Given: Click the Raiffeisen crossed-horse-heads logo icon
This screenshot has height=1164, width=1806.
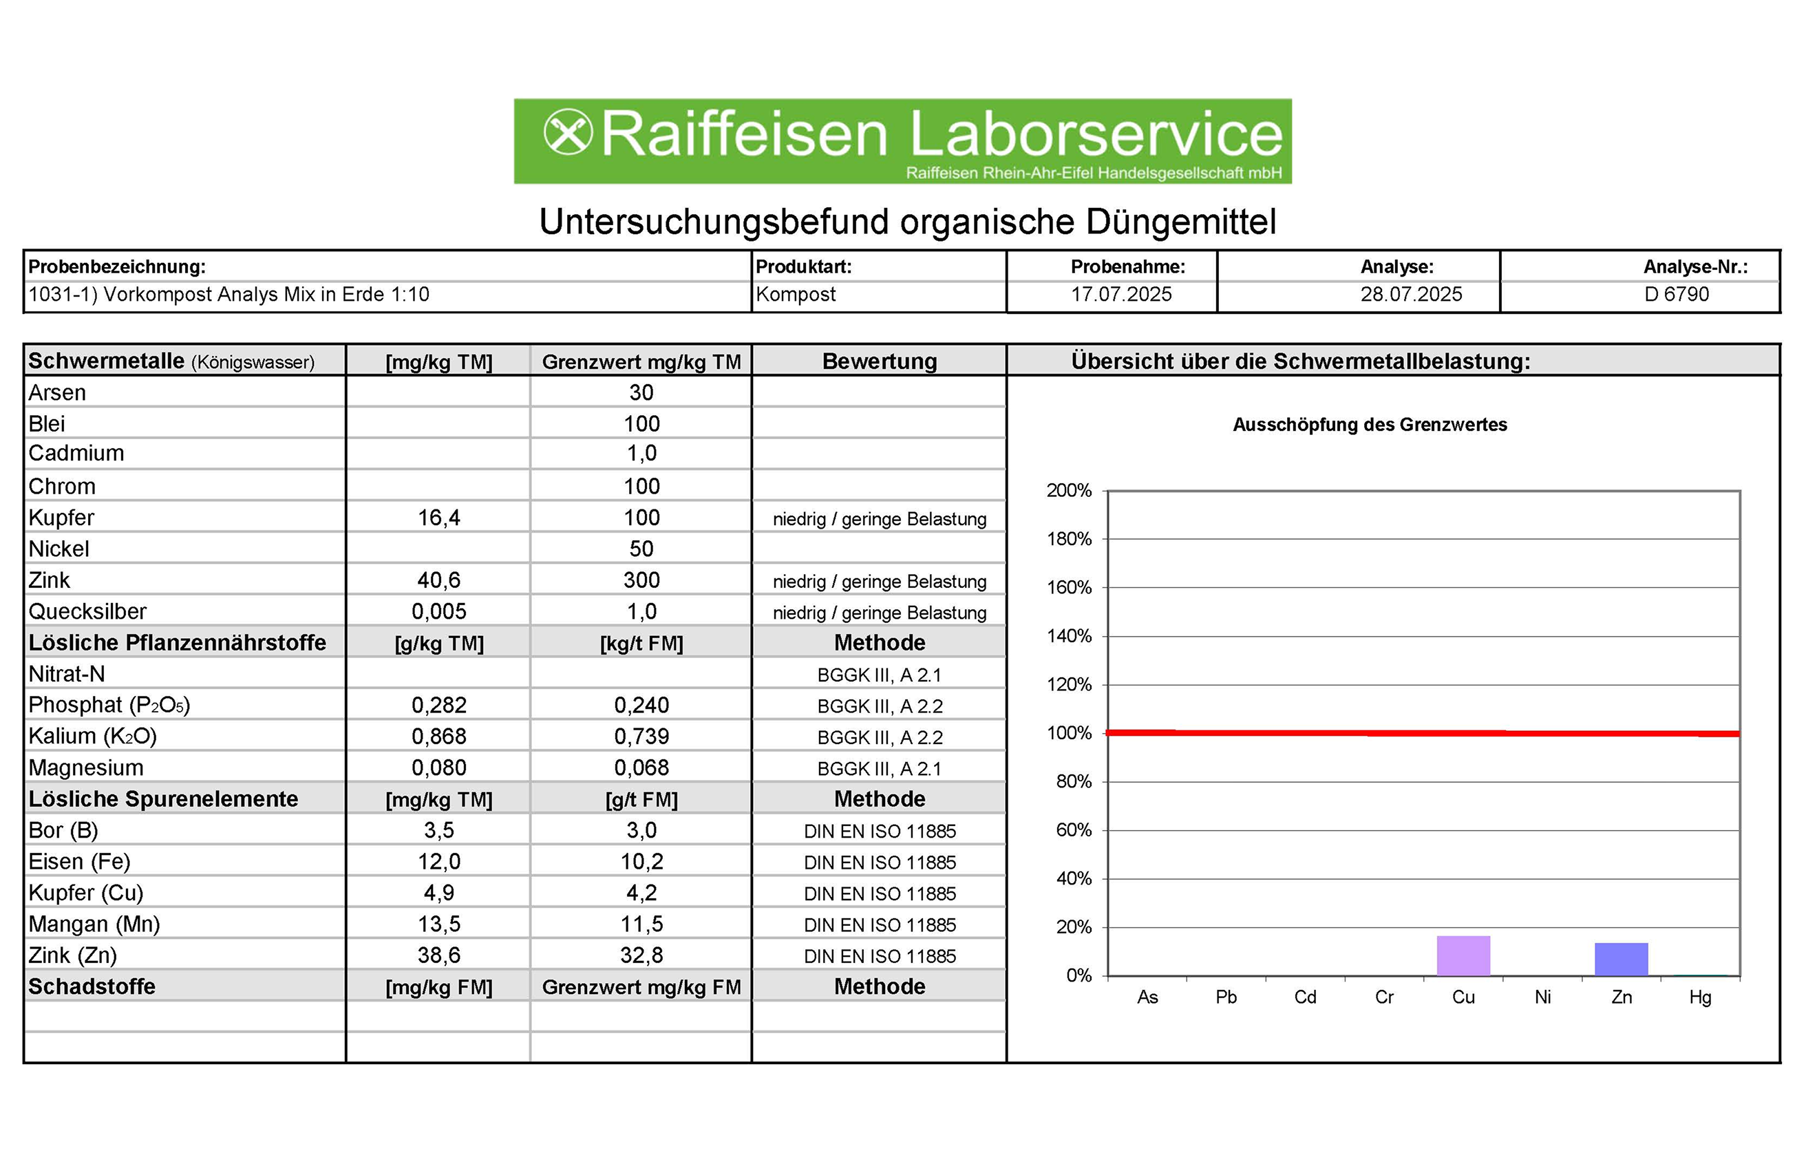Looking at the screenshot, I should 568,132.
